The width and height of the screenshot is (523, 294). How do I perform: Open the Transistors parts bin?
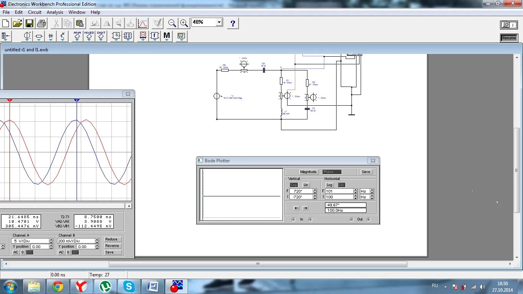point(63,36)
